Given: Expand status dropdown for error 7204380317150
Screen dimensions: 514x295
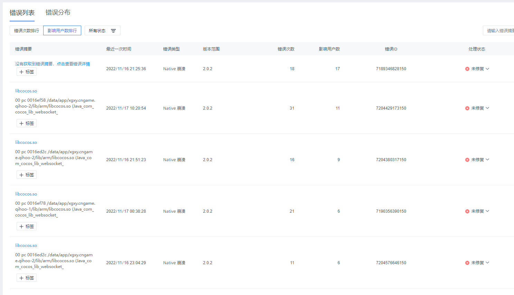Looking at the screenshot, I should (x=487, y=160).
